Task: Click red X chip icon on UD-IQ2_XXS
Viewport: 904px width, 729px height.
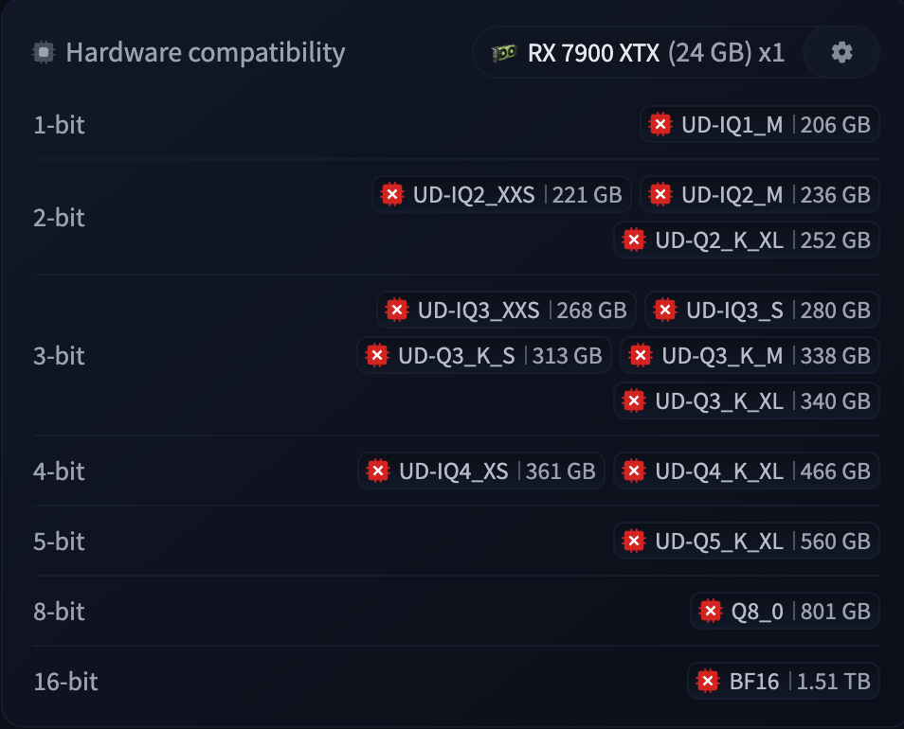Action: click(x=392, y=195)
